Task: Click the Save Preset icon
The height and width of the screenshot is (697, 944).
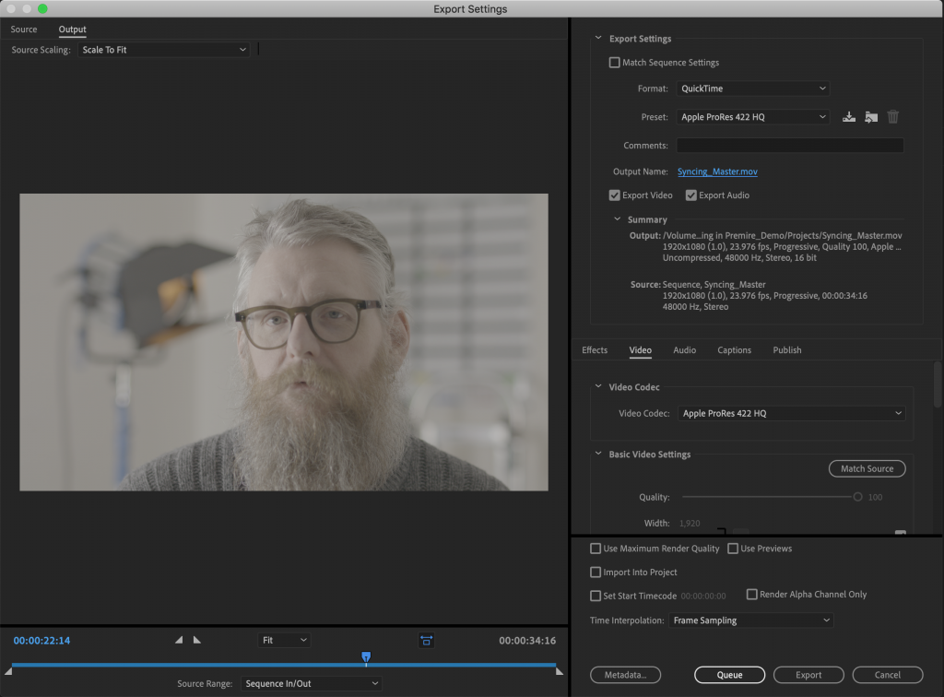Action: [x=848, y=117]
